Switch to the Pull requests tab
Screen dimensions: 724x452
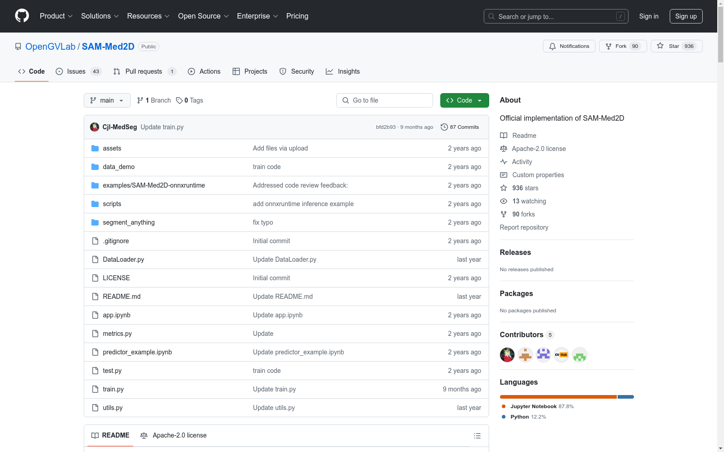(145, 71)
